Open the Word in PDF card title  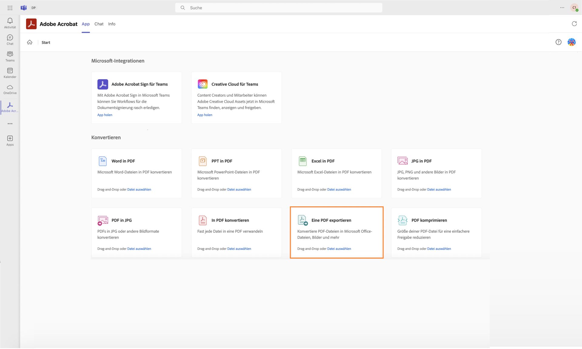[123, 161]
